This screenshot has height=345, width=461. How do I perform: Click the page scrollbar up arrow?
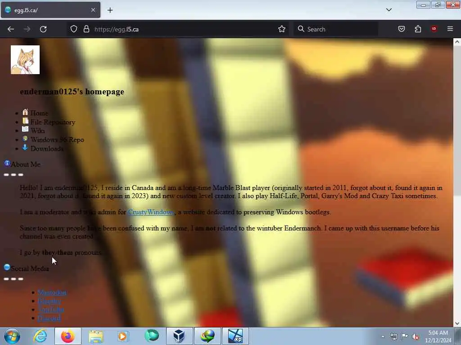(x=457, y=42)
